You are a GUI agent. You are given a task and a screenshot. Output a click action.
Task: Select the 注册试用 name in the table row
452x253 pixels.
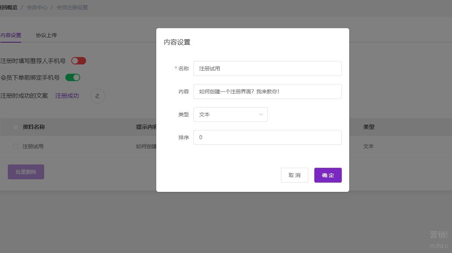[x=33, y=146]
